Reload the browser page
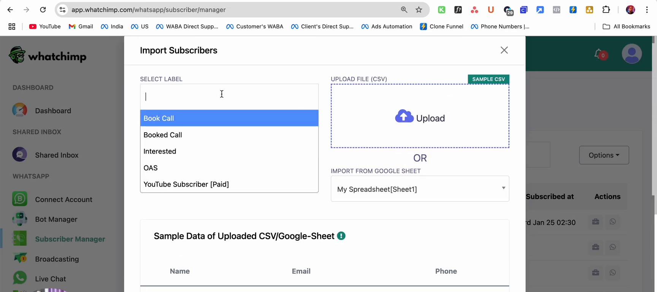 pos(43,10)
